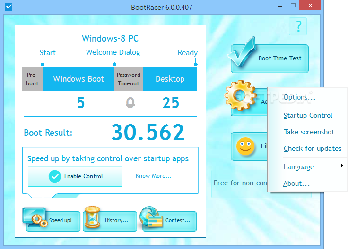Open help with the question mark button
Screen dimensions: 348x249
(x=298, y=26)
